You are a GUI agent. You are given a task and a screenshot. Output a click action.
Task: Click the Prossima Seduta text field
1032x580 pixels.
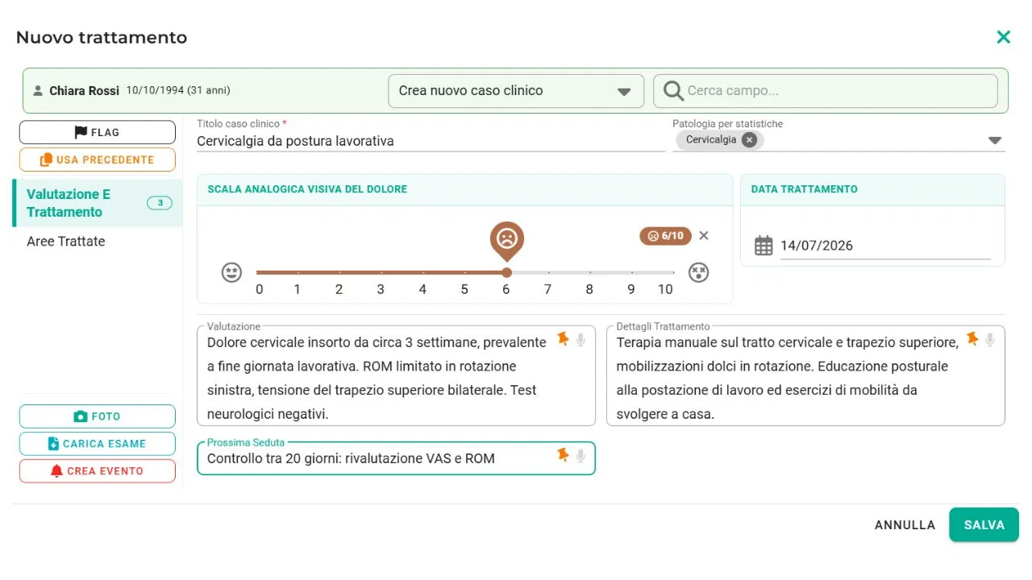coord(396,458)
